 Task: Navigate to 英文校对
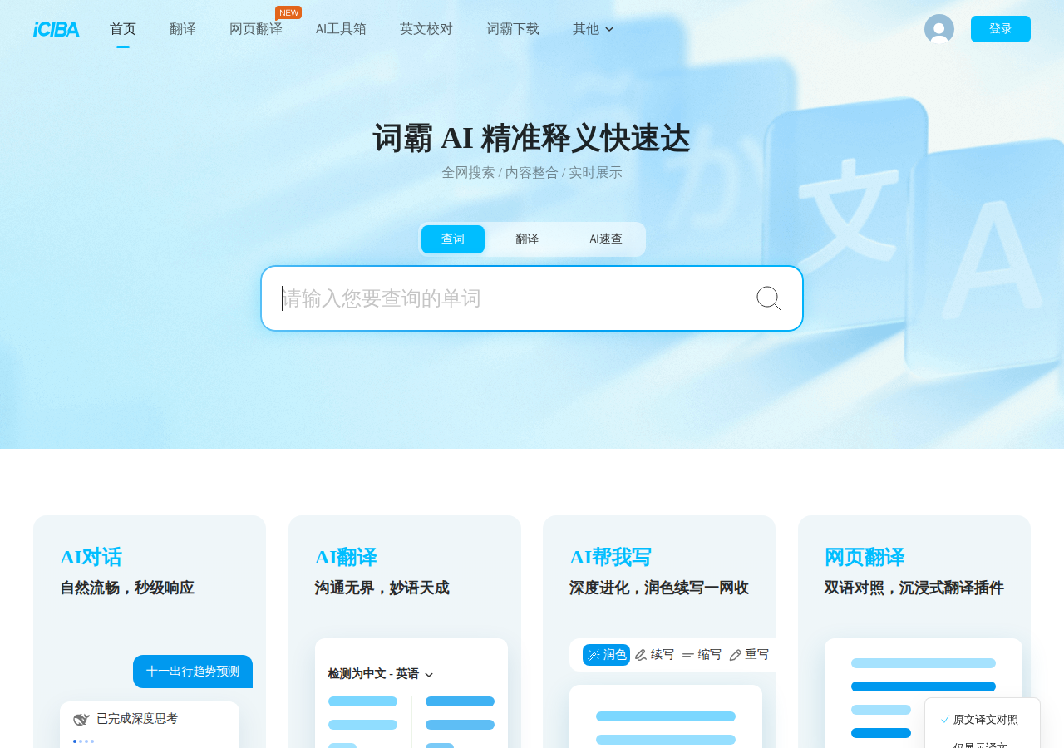tap(426, 29)
